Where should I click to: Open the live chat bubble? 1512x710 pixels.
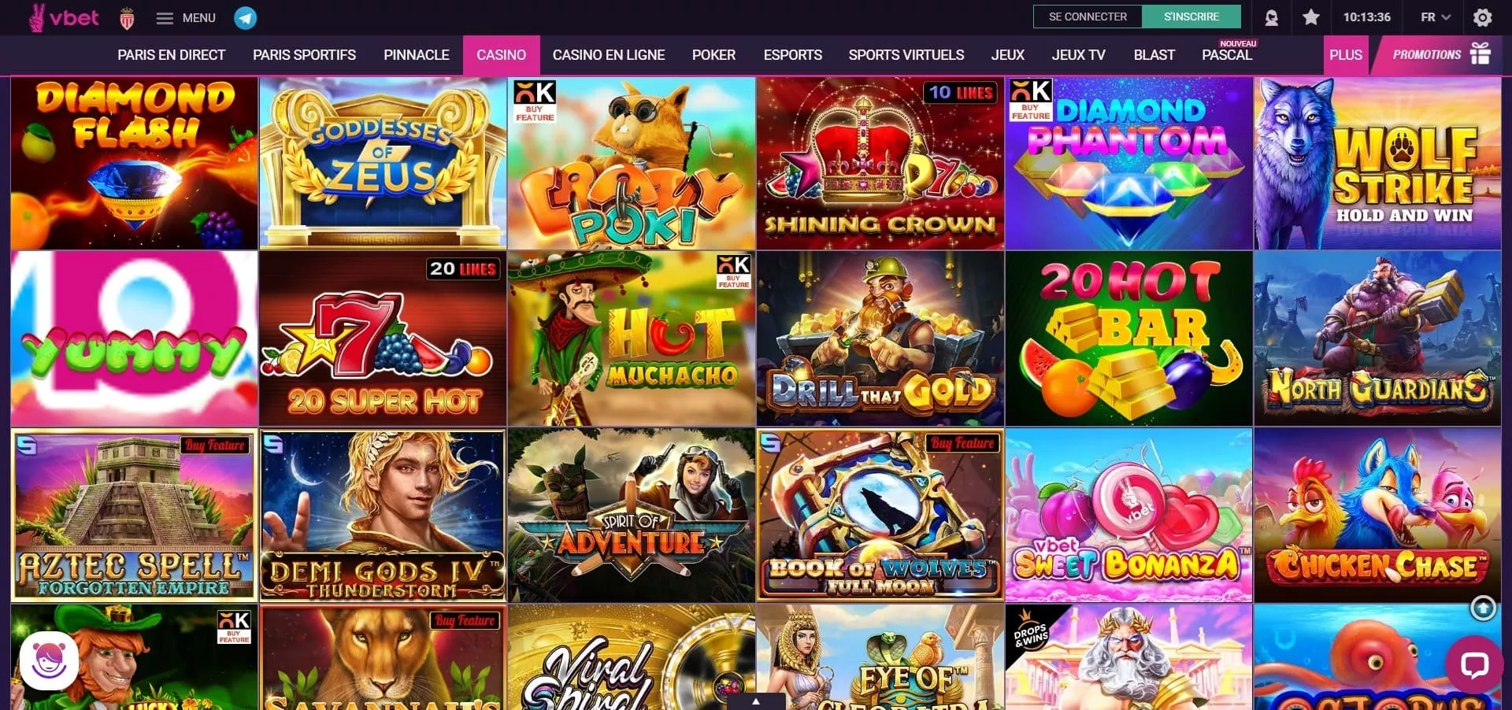point(1474,665)
